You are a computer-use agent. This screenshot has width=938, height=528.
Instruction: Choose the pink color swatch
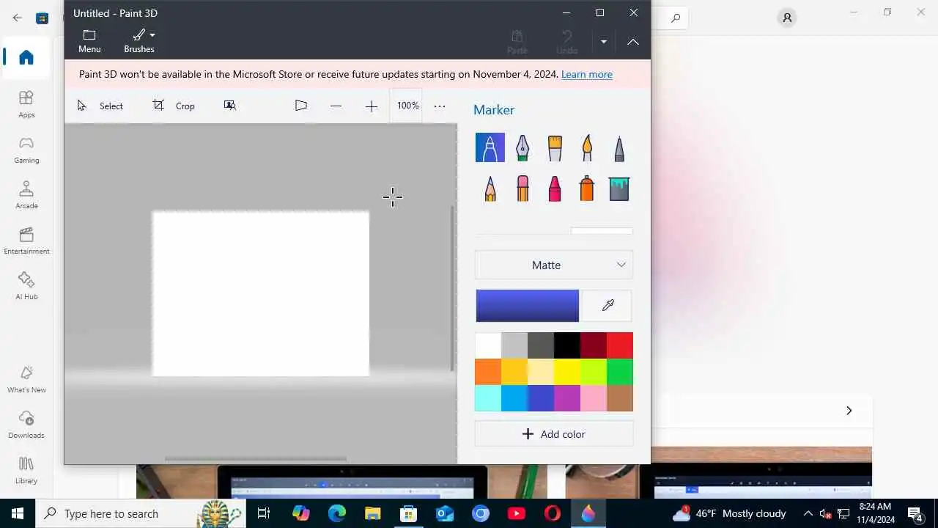[594, 398]
